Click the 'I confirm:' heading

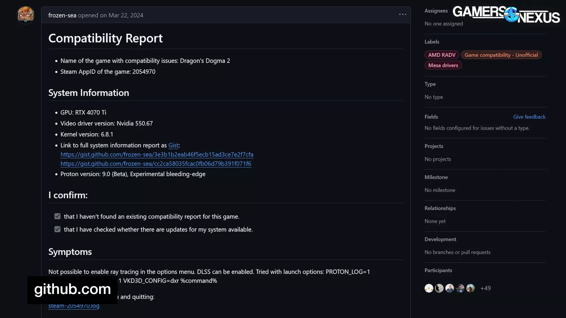[x=68, y=195]
